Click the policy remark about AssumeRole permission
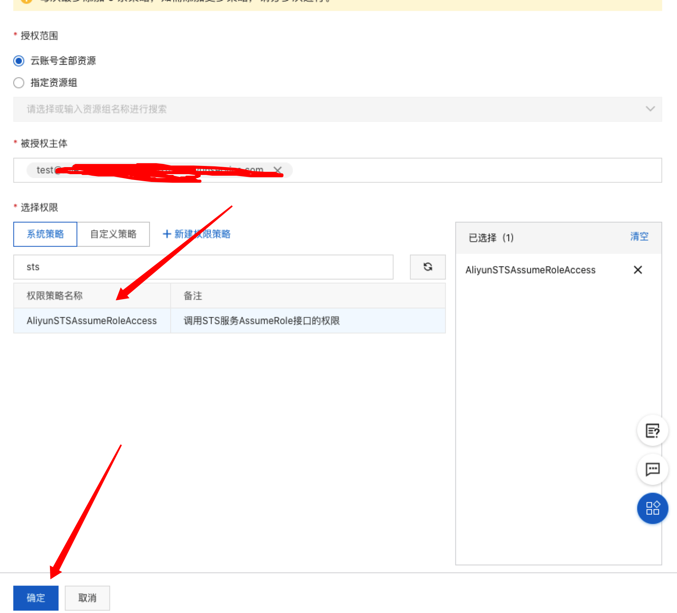Image resolution: width=677 pixels, height=613 pixels. click(x=262, y=321)
